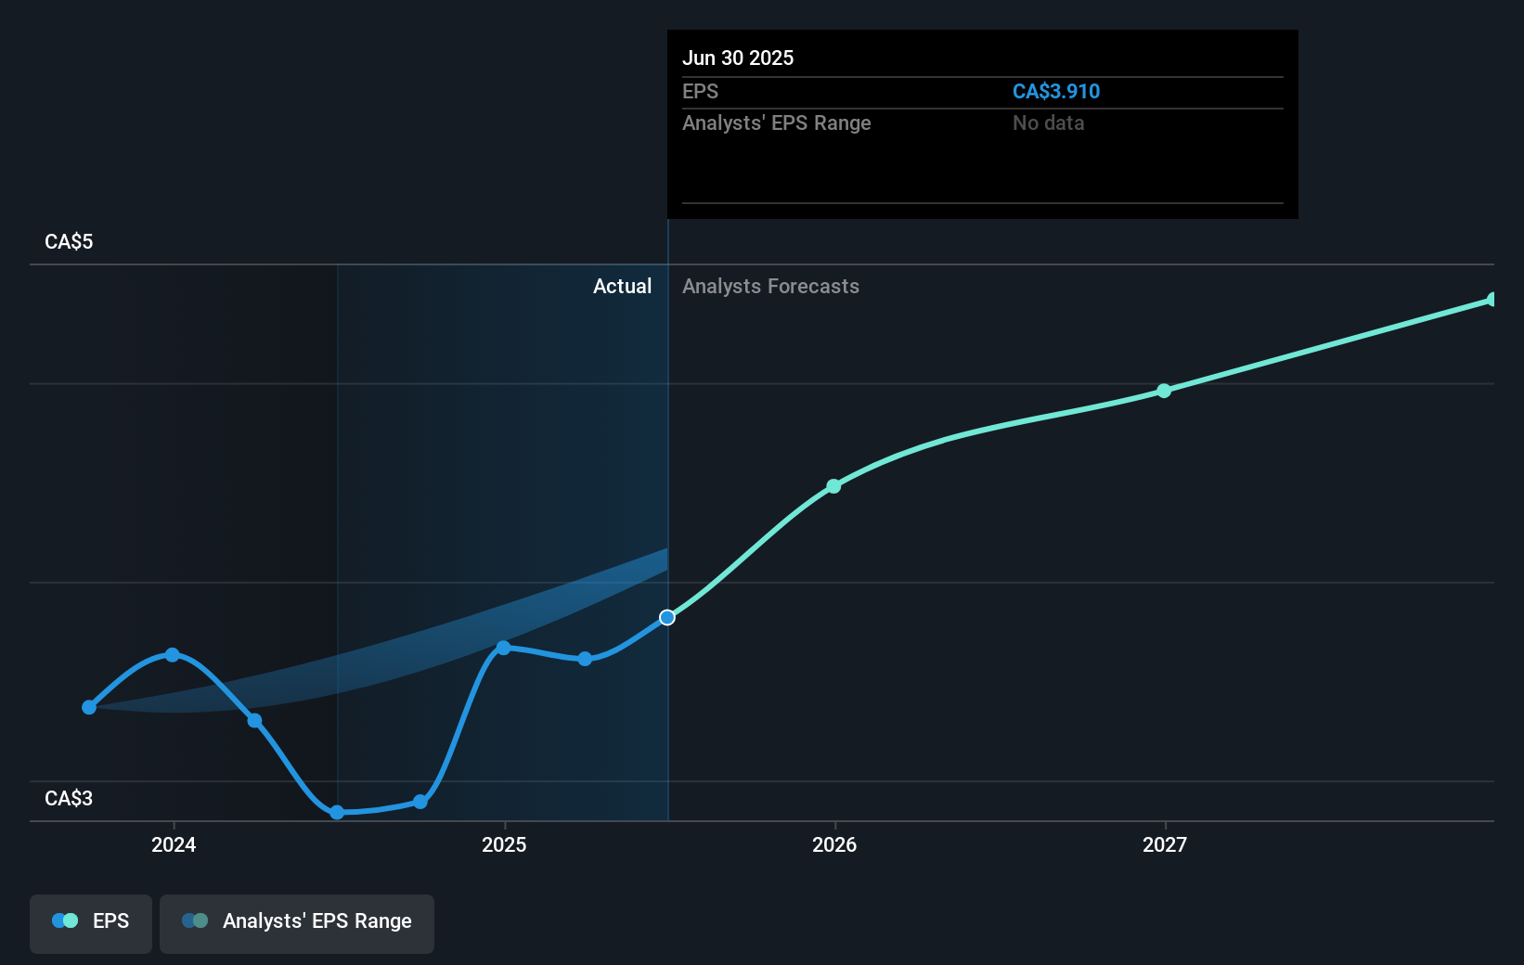Select the 2027 forecast data point

(1165, 392)
